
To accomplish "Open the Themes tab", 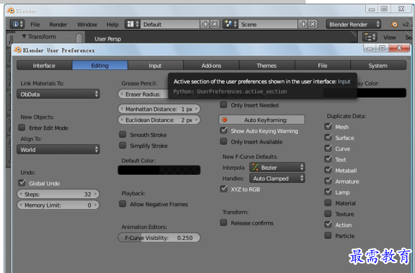I will (x=267, y=65).
